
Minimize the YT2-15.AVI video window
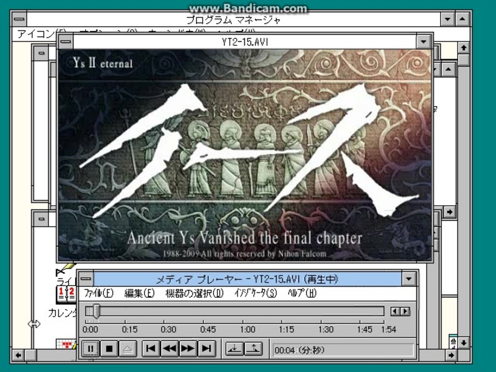pos(424,42)
